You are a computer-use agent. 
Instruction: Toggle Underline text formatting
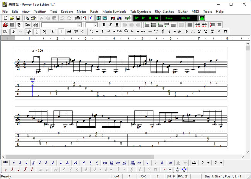(117, 25)
